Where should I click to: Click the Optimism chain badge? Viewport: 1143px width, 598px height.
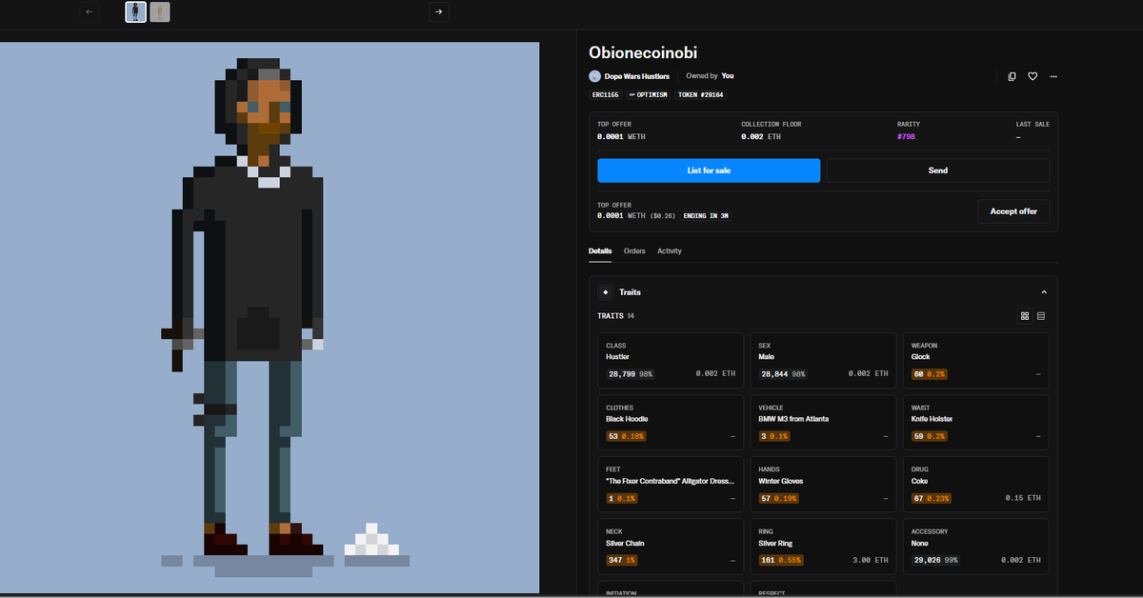[649, 94]
